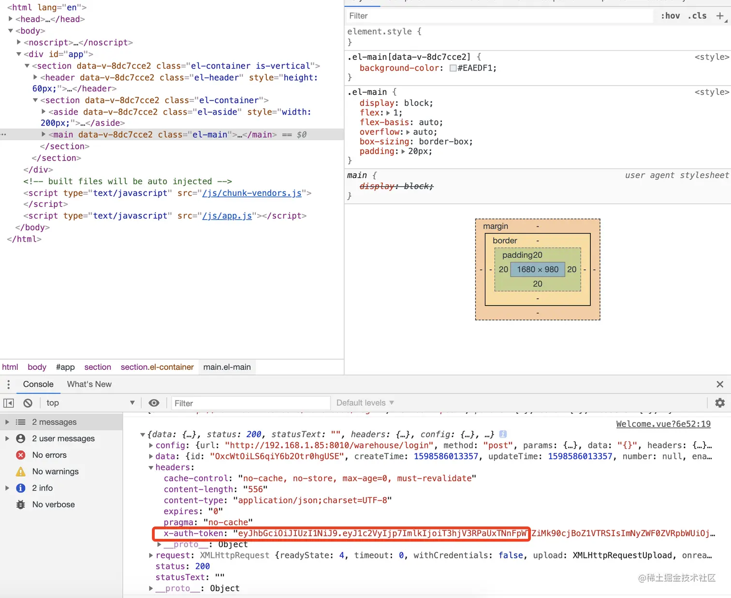Viewport: 731px width, 598px height.
Task: Add a new style rule with plus icon
Action: [720, 16]
